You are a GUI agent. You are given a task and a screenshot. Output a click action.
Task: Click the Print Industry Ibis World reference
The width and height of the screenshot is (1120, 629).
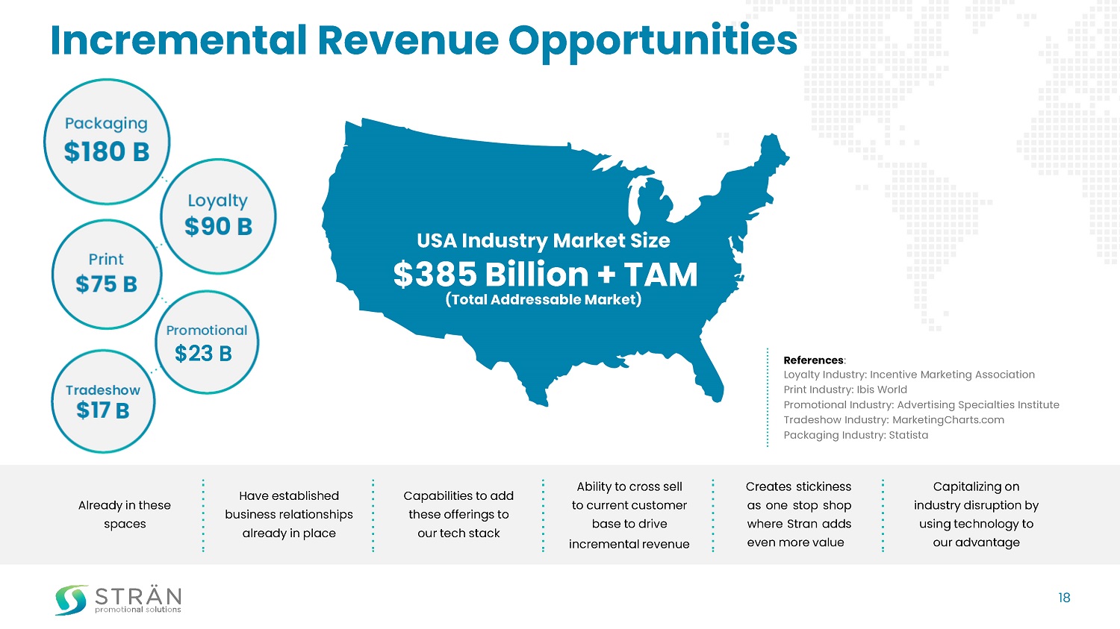click(x=845, y=389)
